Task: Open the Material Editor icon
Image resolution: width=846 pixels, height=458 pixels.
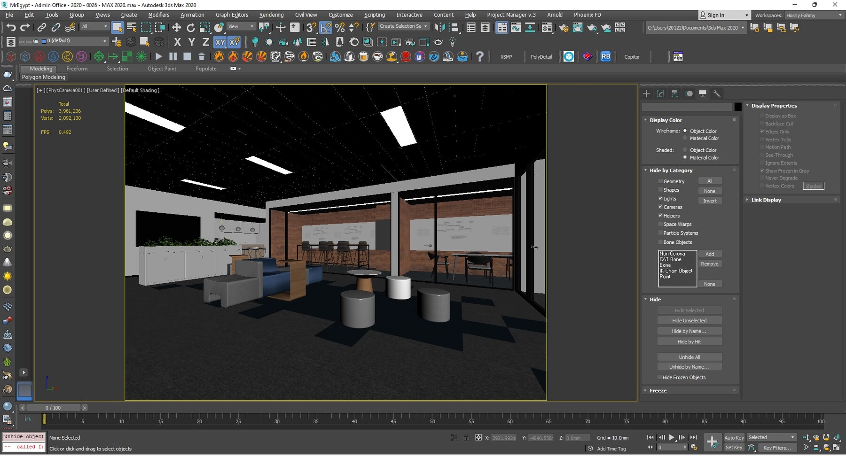Action: (547, 27)
